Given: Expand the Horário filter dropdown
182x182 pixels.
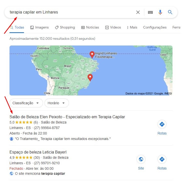Looking at the screenshot, I should click(57, 103).
